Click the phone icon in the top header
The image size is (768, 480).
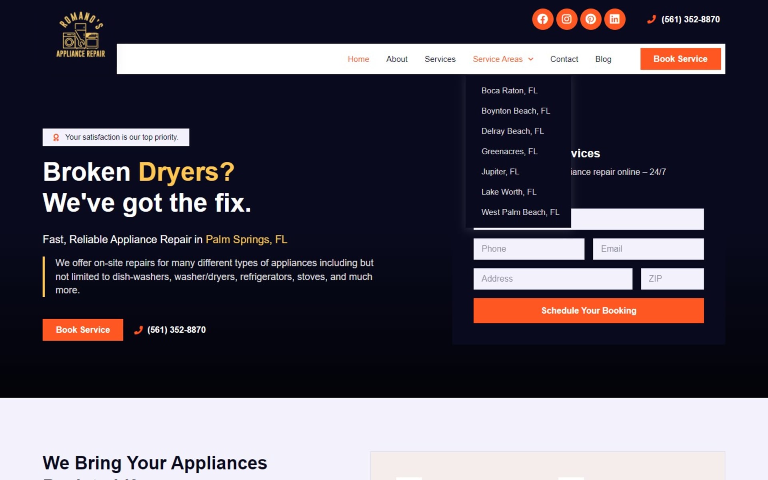(x=651, y=19)
